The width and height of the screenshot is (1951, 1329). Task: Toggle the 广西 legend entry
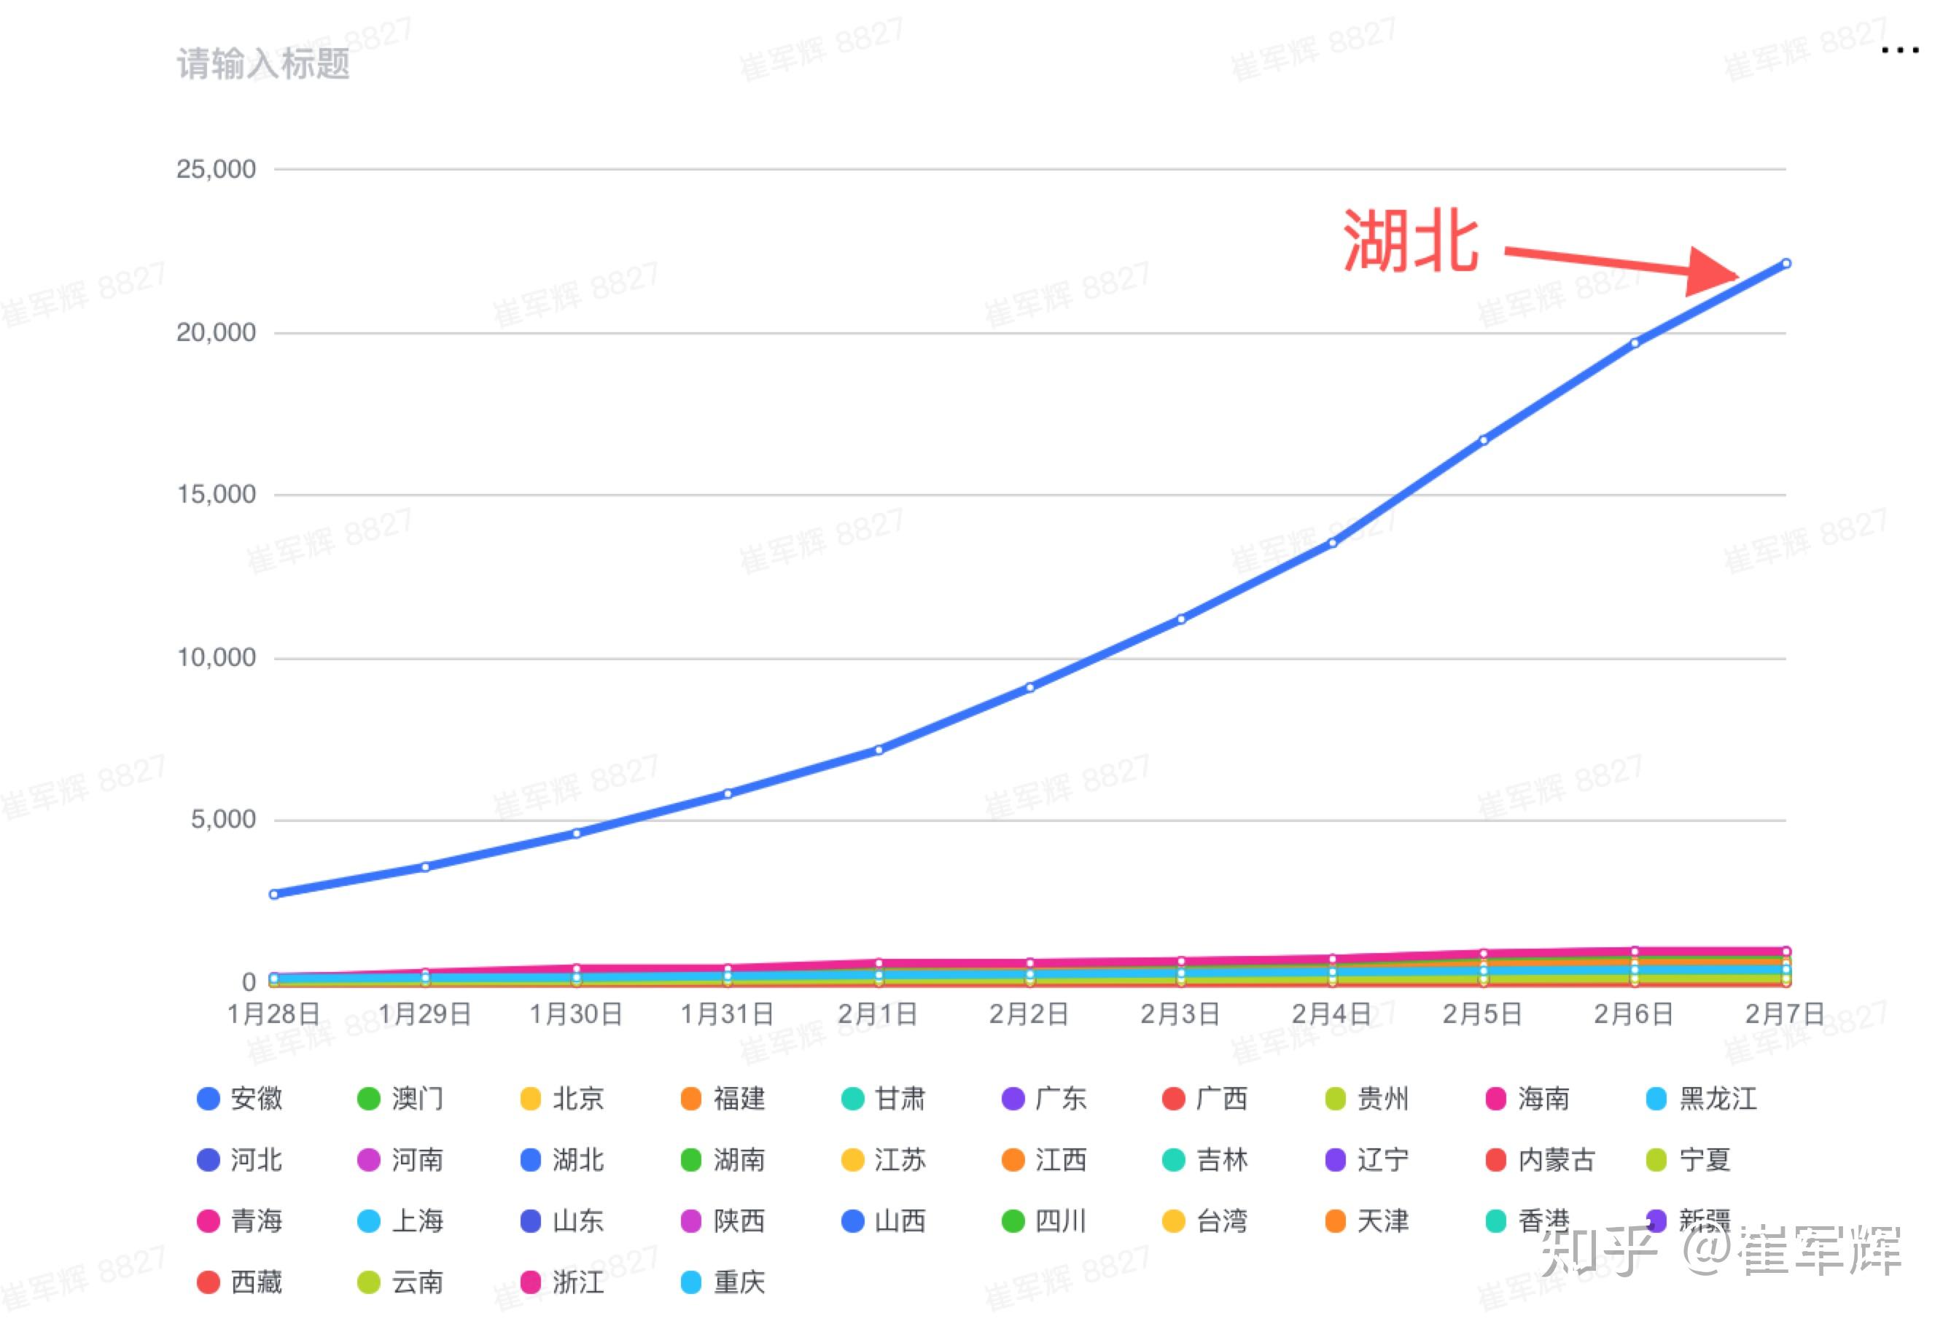[x=1206, y=1098]
